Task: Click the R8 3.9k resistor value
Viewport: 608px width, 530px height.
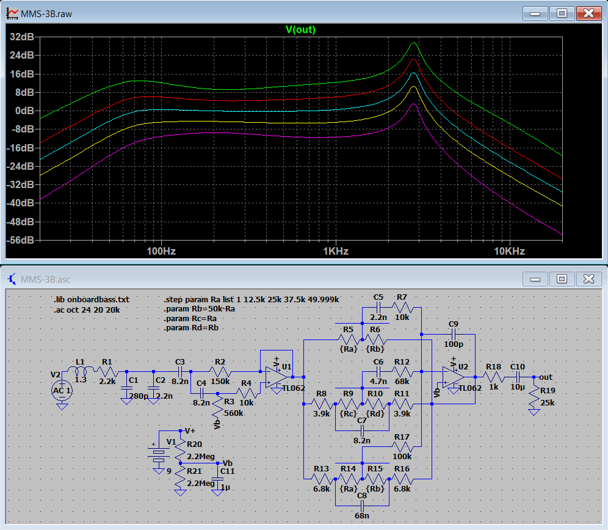Action: (322, 413)
